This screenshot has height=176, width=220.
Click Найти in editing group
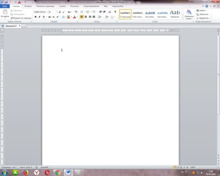coord(202,11)
